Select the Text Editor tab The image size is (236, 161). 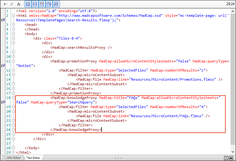click(33, 158)
